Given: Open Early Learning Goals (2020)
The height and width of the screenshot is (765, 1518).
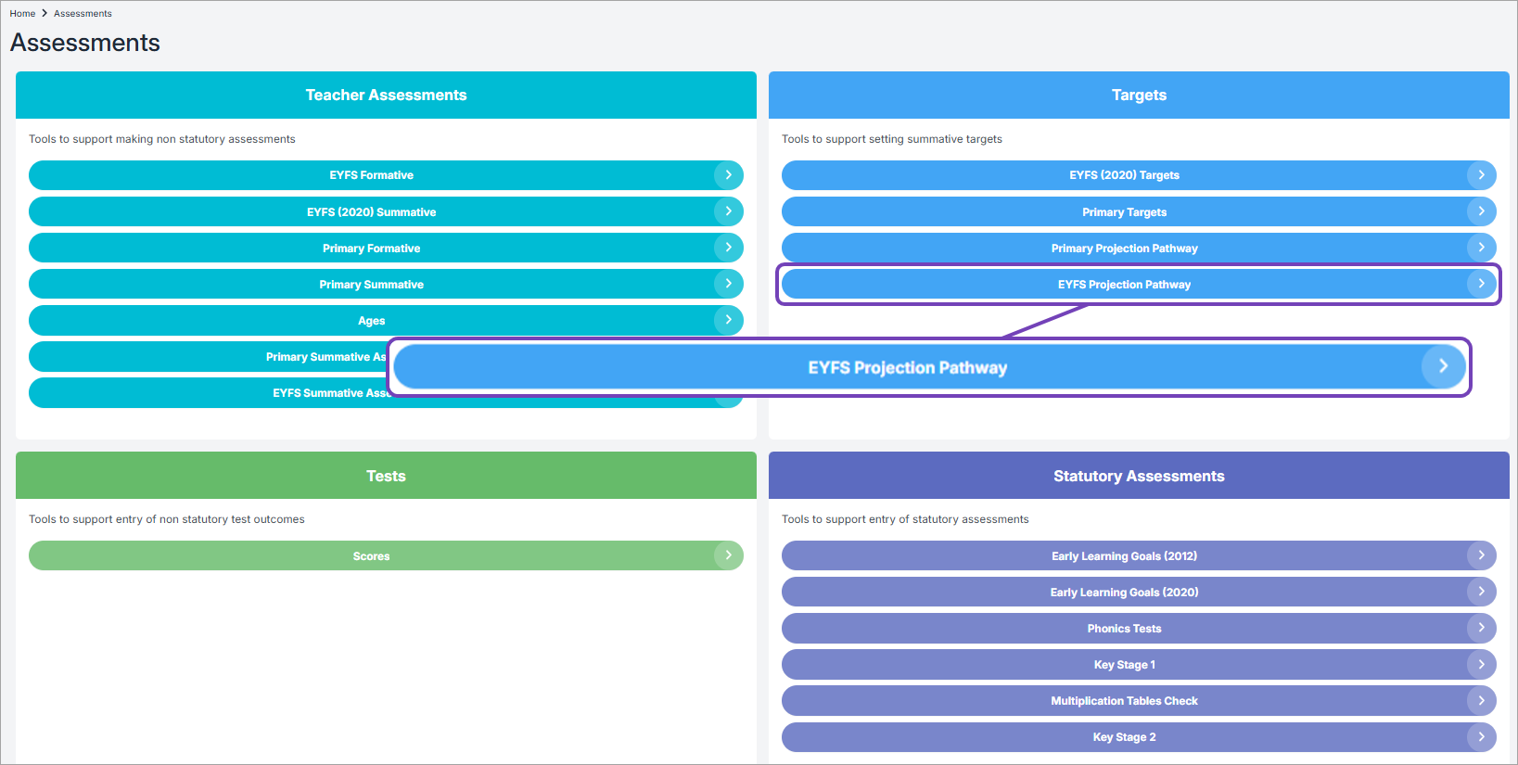Looking at the screenshot, I should coord(1124,593).
